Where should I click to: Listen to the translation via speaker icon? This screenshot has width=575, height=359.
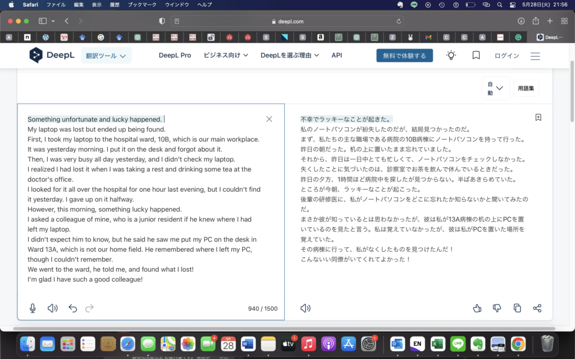(305, 308)
